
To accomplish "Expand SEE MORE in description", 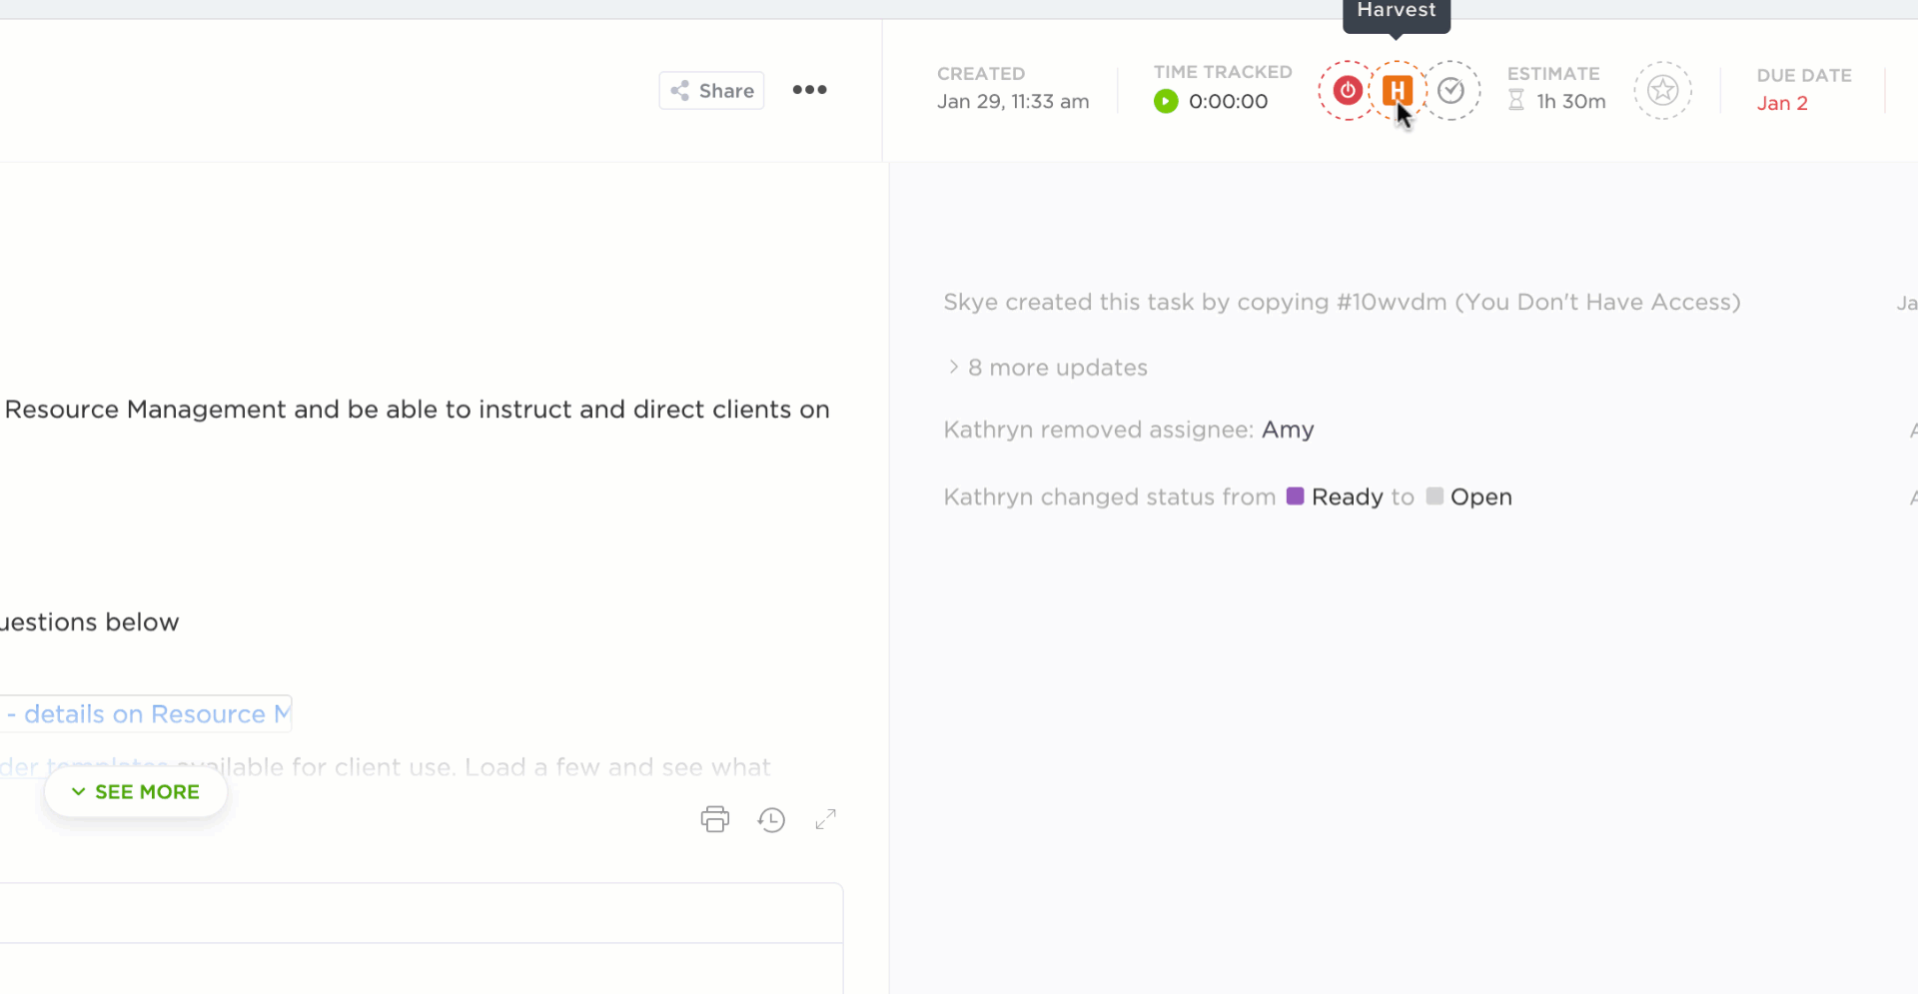I will tap(136, 792).
